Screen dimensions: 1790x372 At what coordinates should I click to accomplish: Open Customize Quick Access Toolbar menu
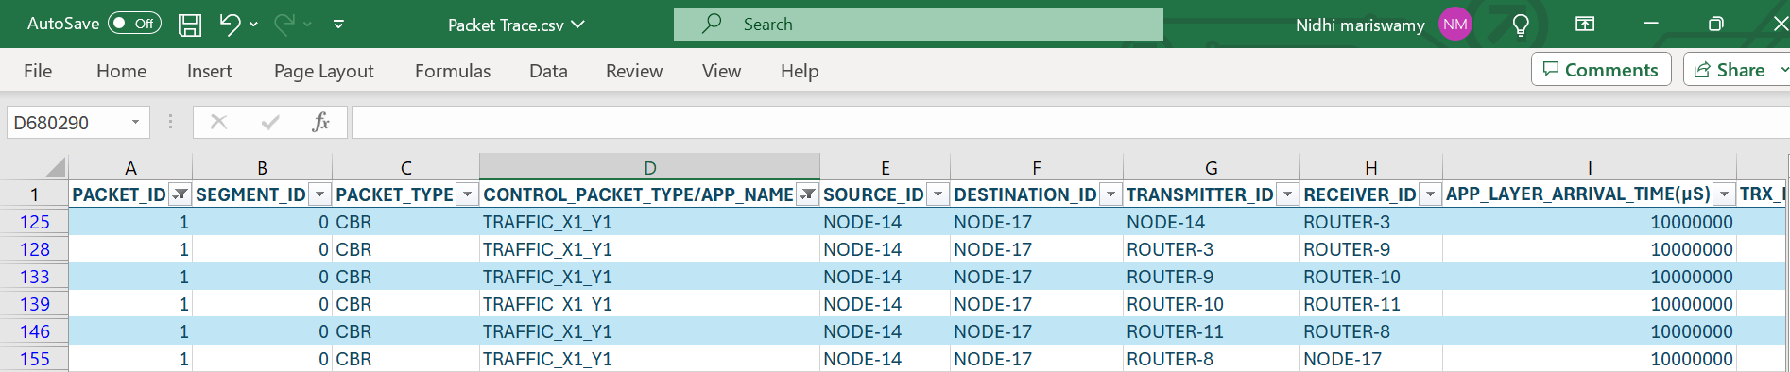[338, 25]
